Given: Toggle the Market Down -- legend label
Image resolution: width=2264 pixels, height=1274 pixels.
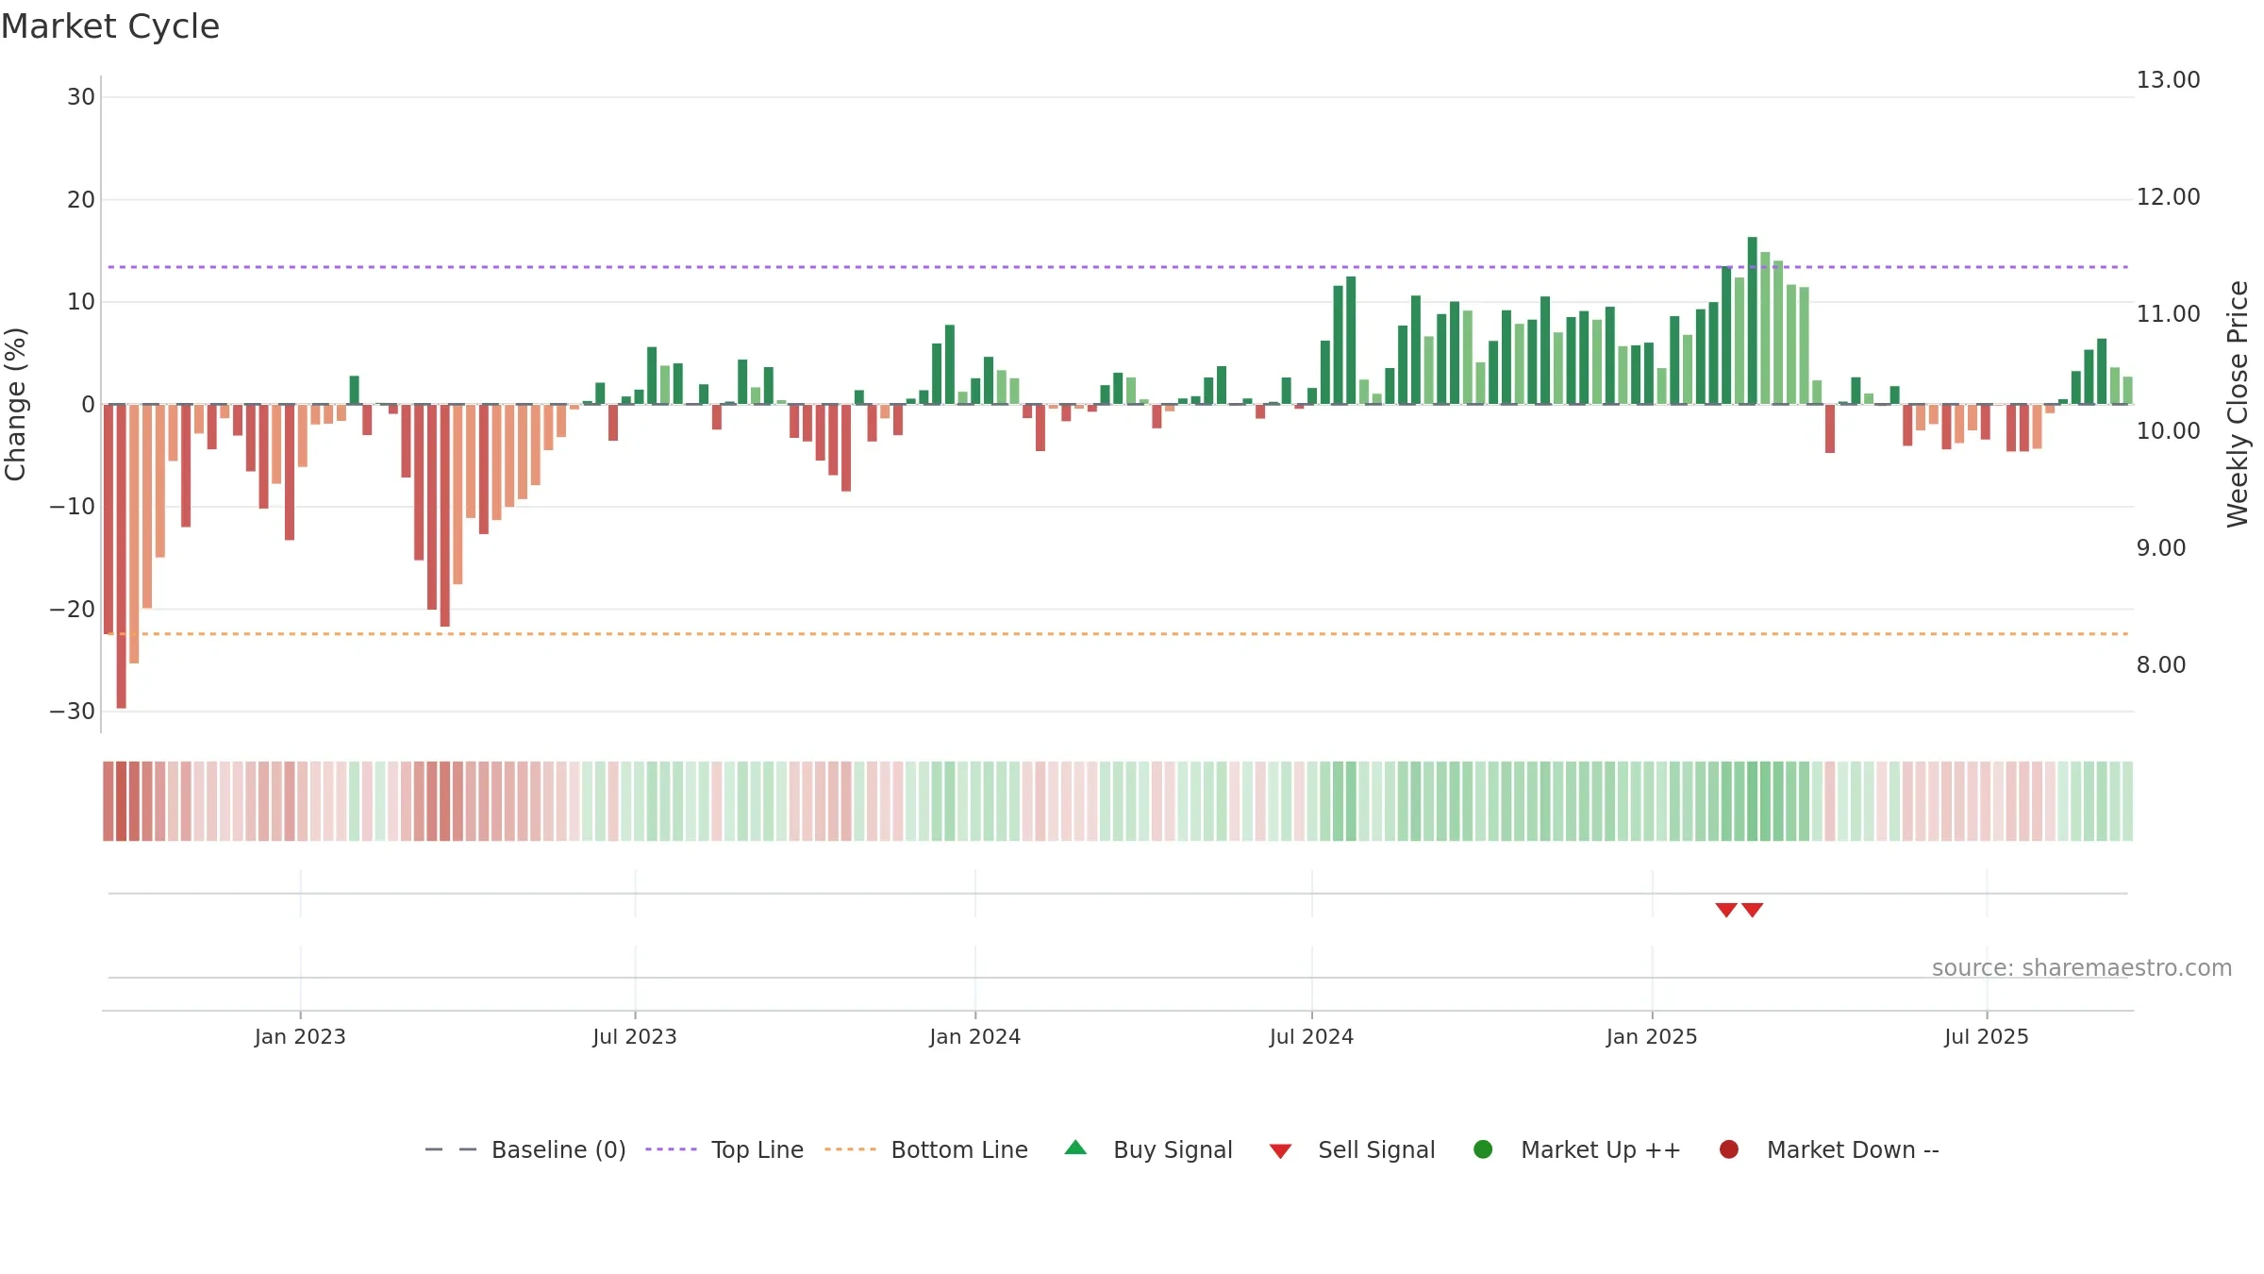Looking at the screenshot, I should click(1853, 1149).
